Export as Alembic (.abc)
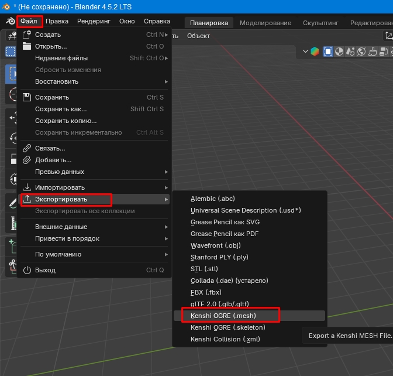393x376 pixels. tap(249, 199)
